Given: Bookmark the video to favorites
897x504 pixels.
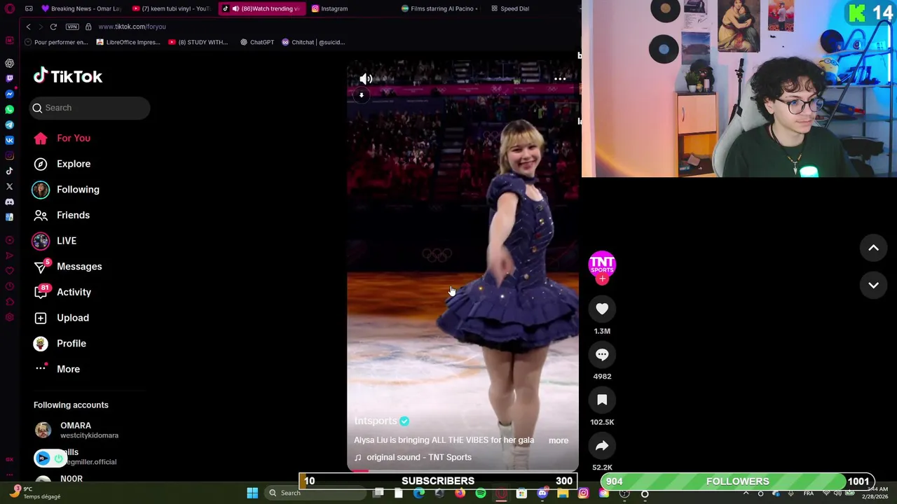Looking at the screenshot, I should pos(602,400).
